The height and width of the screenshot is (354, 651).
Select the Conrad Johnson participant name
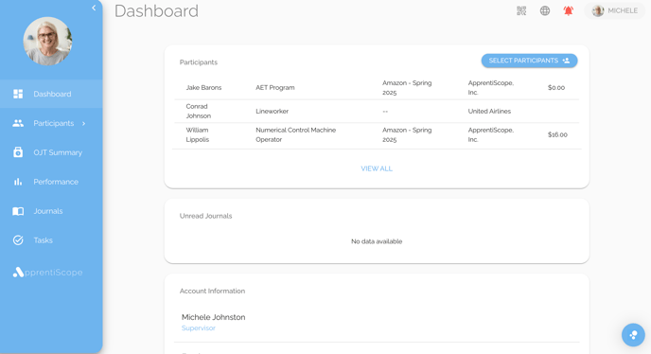coord(199,111)
